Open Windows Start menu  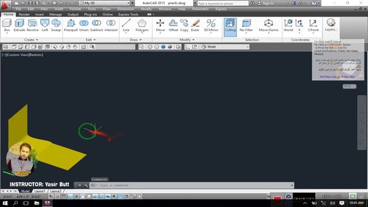point(5,203)
